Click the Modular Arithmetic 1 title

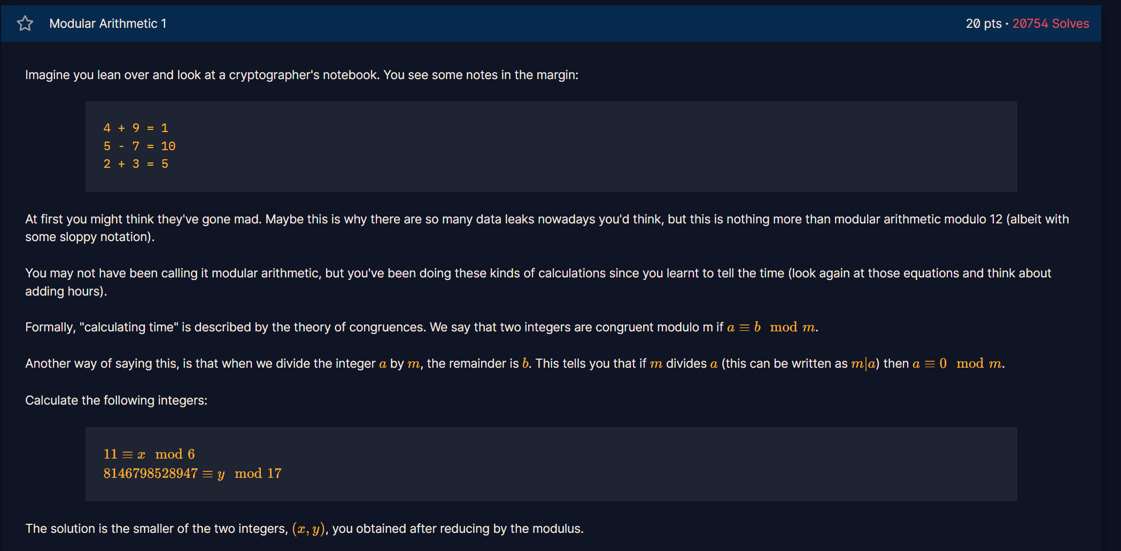[108, 24]
